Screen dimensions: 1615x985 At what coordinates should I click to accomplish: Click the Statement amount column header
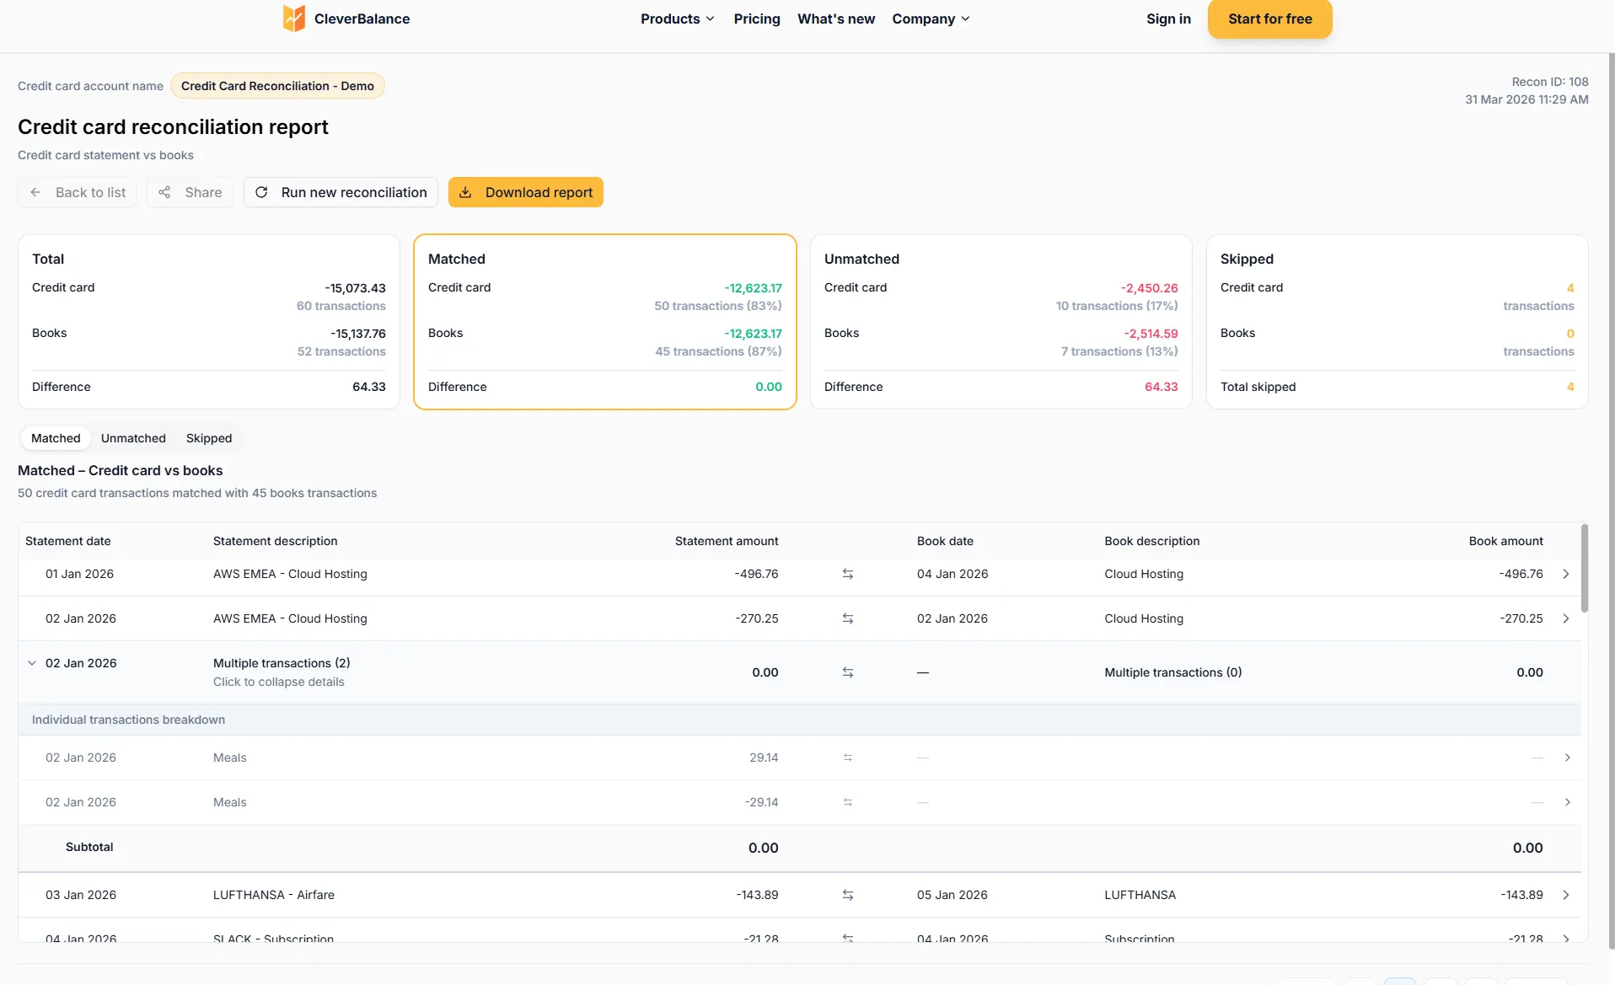727,541
